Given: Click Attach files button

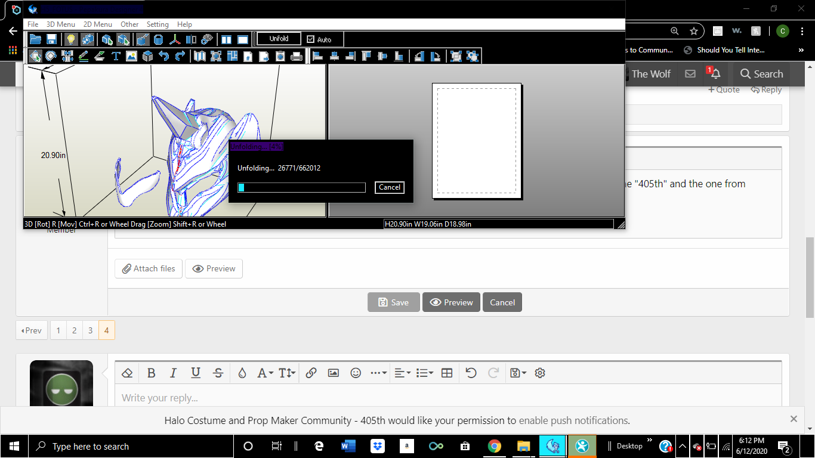Looking at the screenshot, I should [x=149, y=268].
